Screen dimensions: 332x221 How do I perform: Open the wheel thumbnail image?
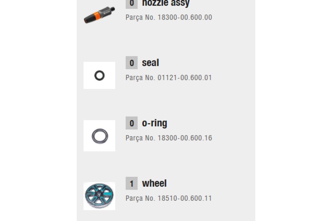(99, 196)
